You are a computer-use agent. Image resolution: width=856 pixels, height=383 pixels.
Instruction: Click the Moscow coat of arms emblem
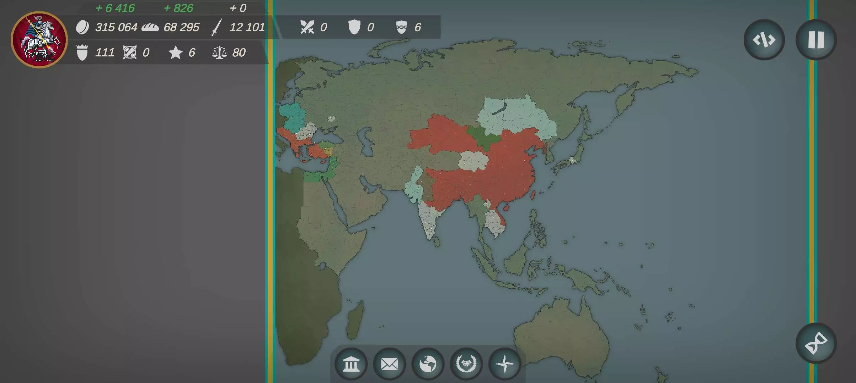[x=39, y=39]
